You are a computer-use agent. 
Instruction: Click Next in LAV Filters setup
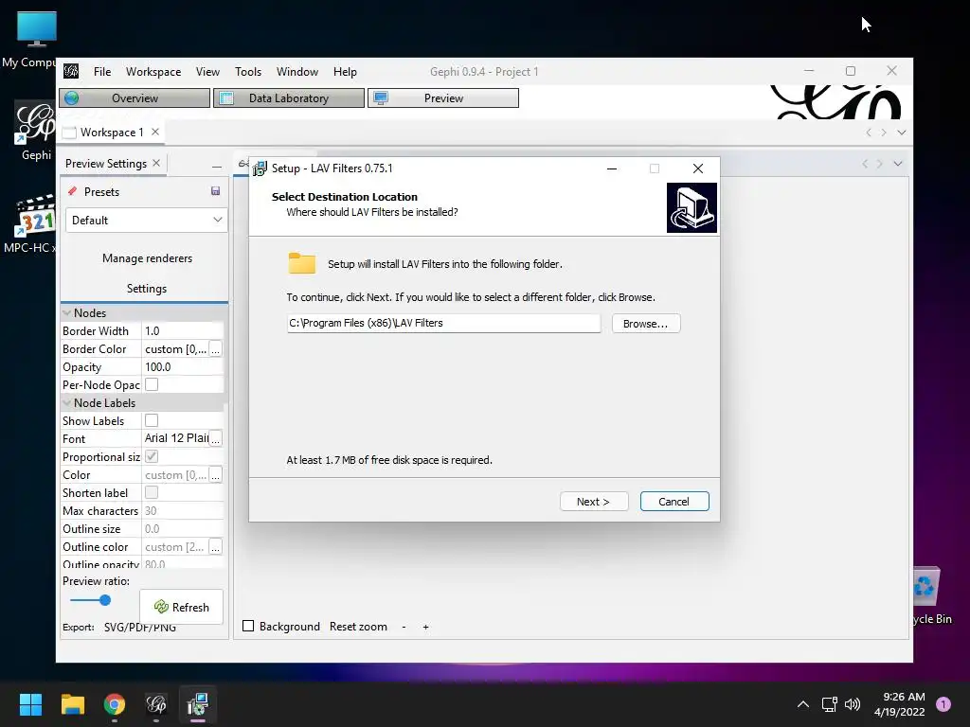click(594, 502)
